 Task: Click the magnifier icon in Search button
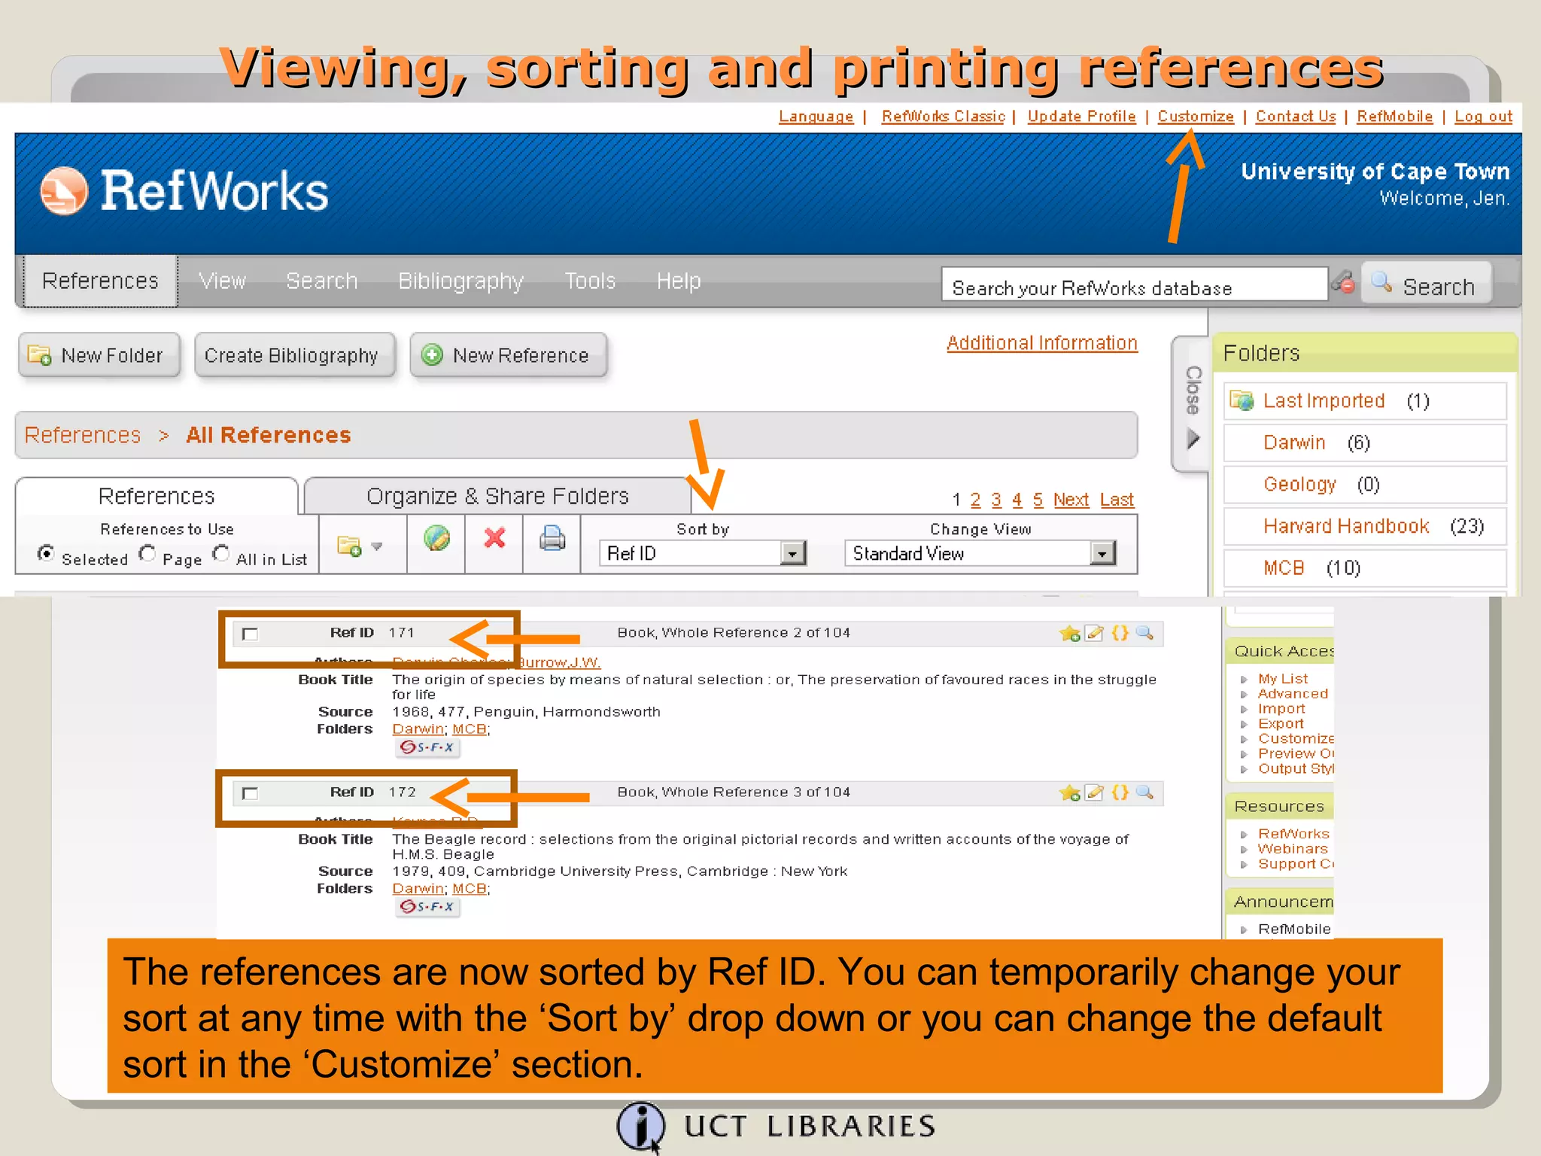1381,282
